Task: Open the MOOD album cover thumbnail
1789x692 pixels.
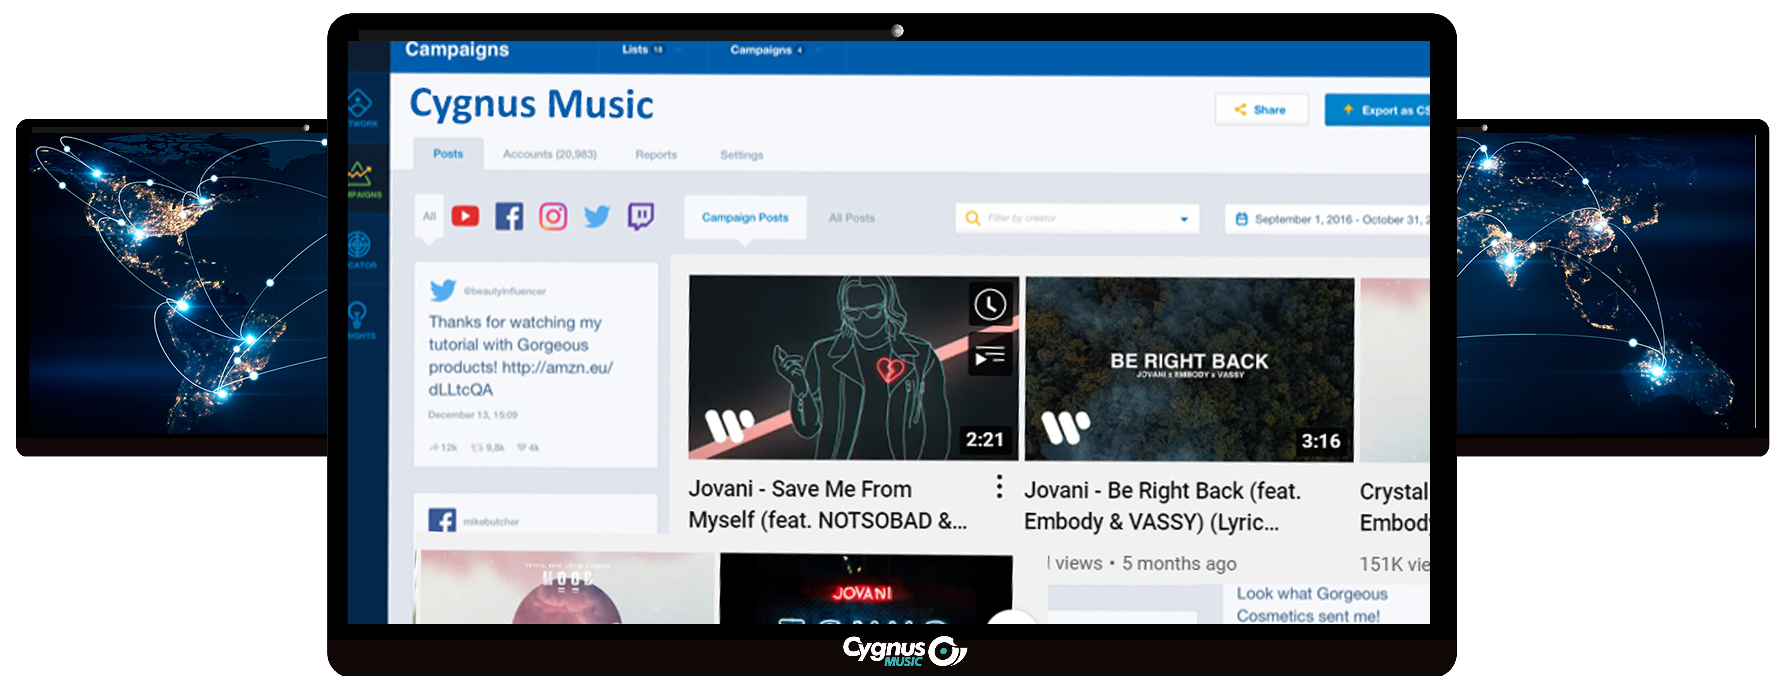Action: pyautogui.click(x=567, y=587)
